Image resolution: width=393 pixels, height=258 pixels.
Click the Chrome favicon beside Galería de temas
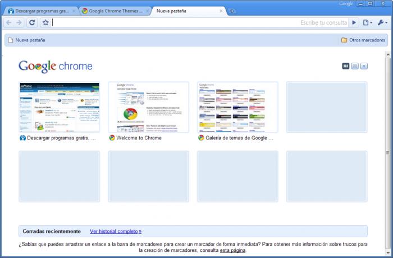pos(201,138)
